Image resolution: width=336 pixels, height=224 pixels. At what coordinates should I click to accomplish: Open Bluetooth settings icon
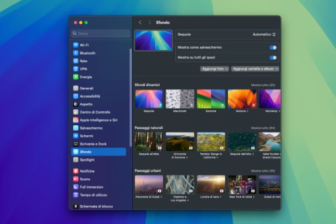click(76, 53)
